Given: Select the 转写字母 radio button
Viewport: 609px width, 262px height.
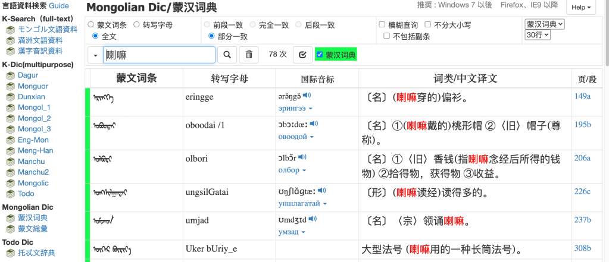Looking at the screenshot, I should pyautogui.click(x=137, y=25).
